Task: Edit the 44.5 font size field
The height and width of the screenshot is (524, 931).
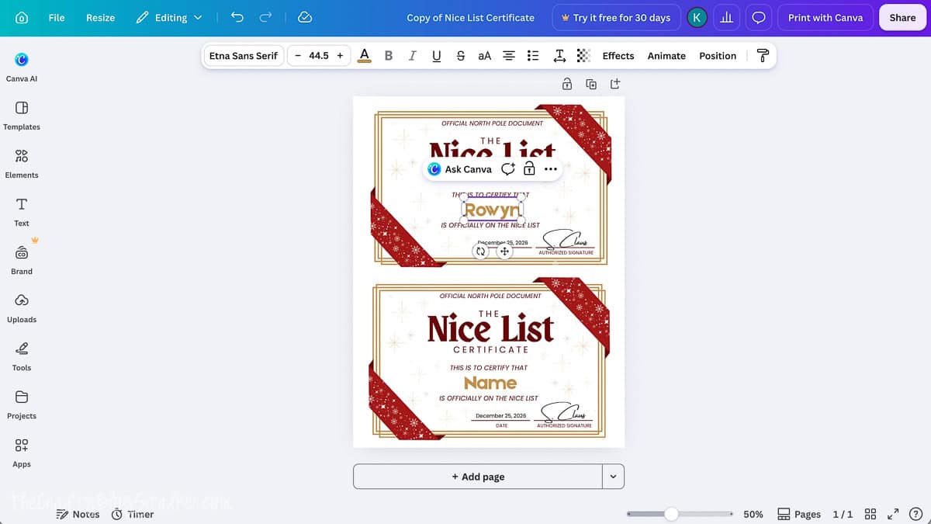Action: [x=319, y=56]
